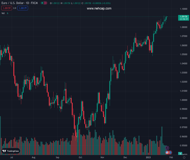The width and height of the screenshot is (190, 160).
Task: Click the TradingView logo badge
Action: 11,151
